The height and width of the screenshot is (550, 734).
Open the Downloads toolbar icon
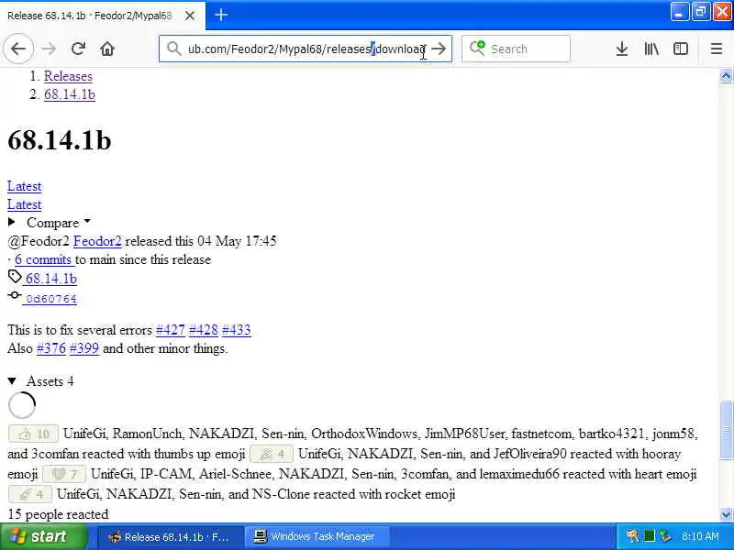coord(622,49)
